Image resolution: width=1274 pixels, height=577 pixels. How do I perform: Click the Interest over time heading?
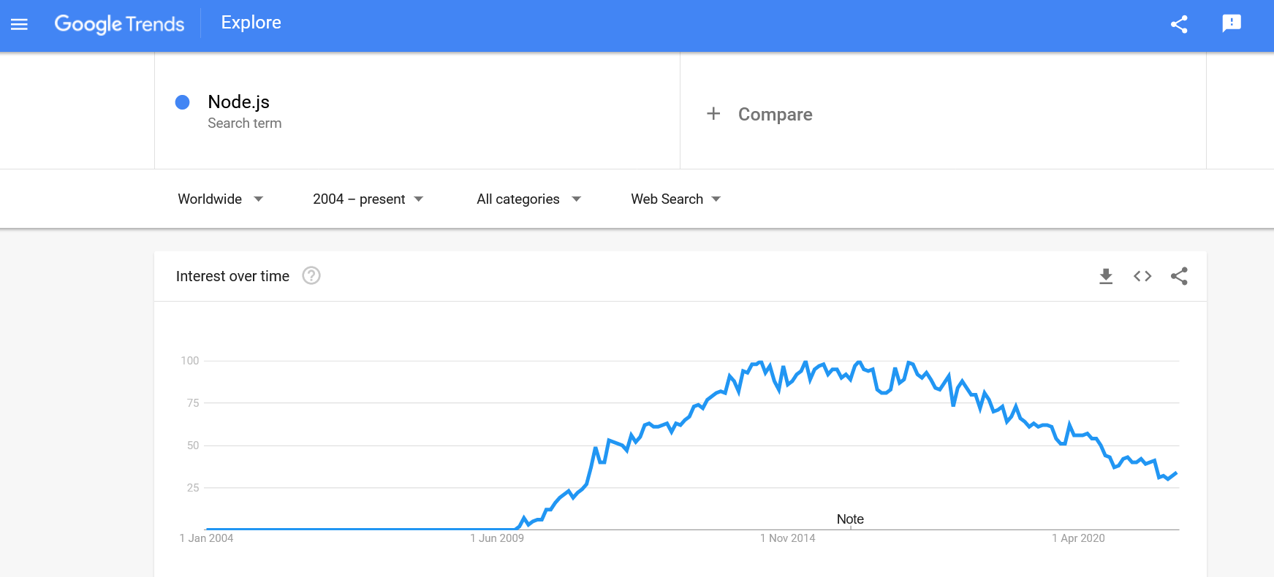coord(232,276)
